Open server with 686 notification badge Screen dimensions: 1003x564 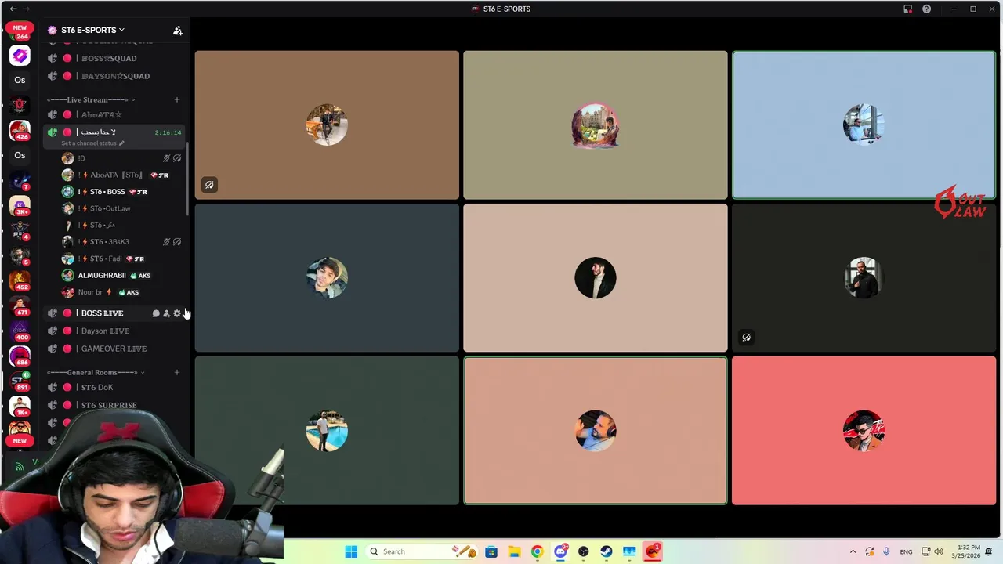pyautogui.click(x=20, y=356)
